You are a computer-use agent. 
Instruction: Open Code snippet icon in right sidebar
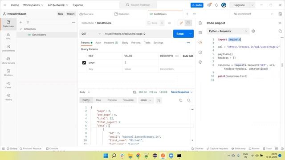(200, 43)
